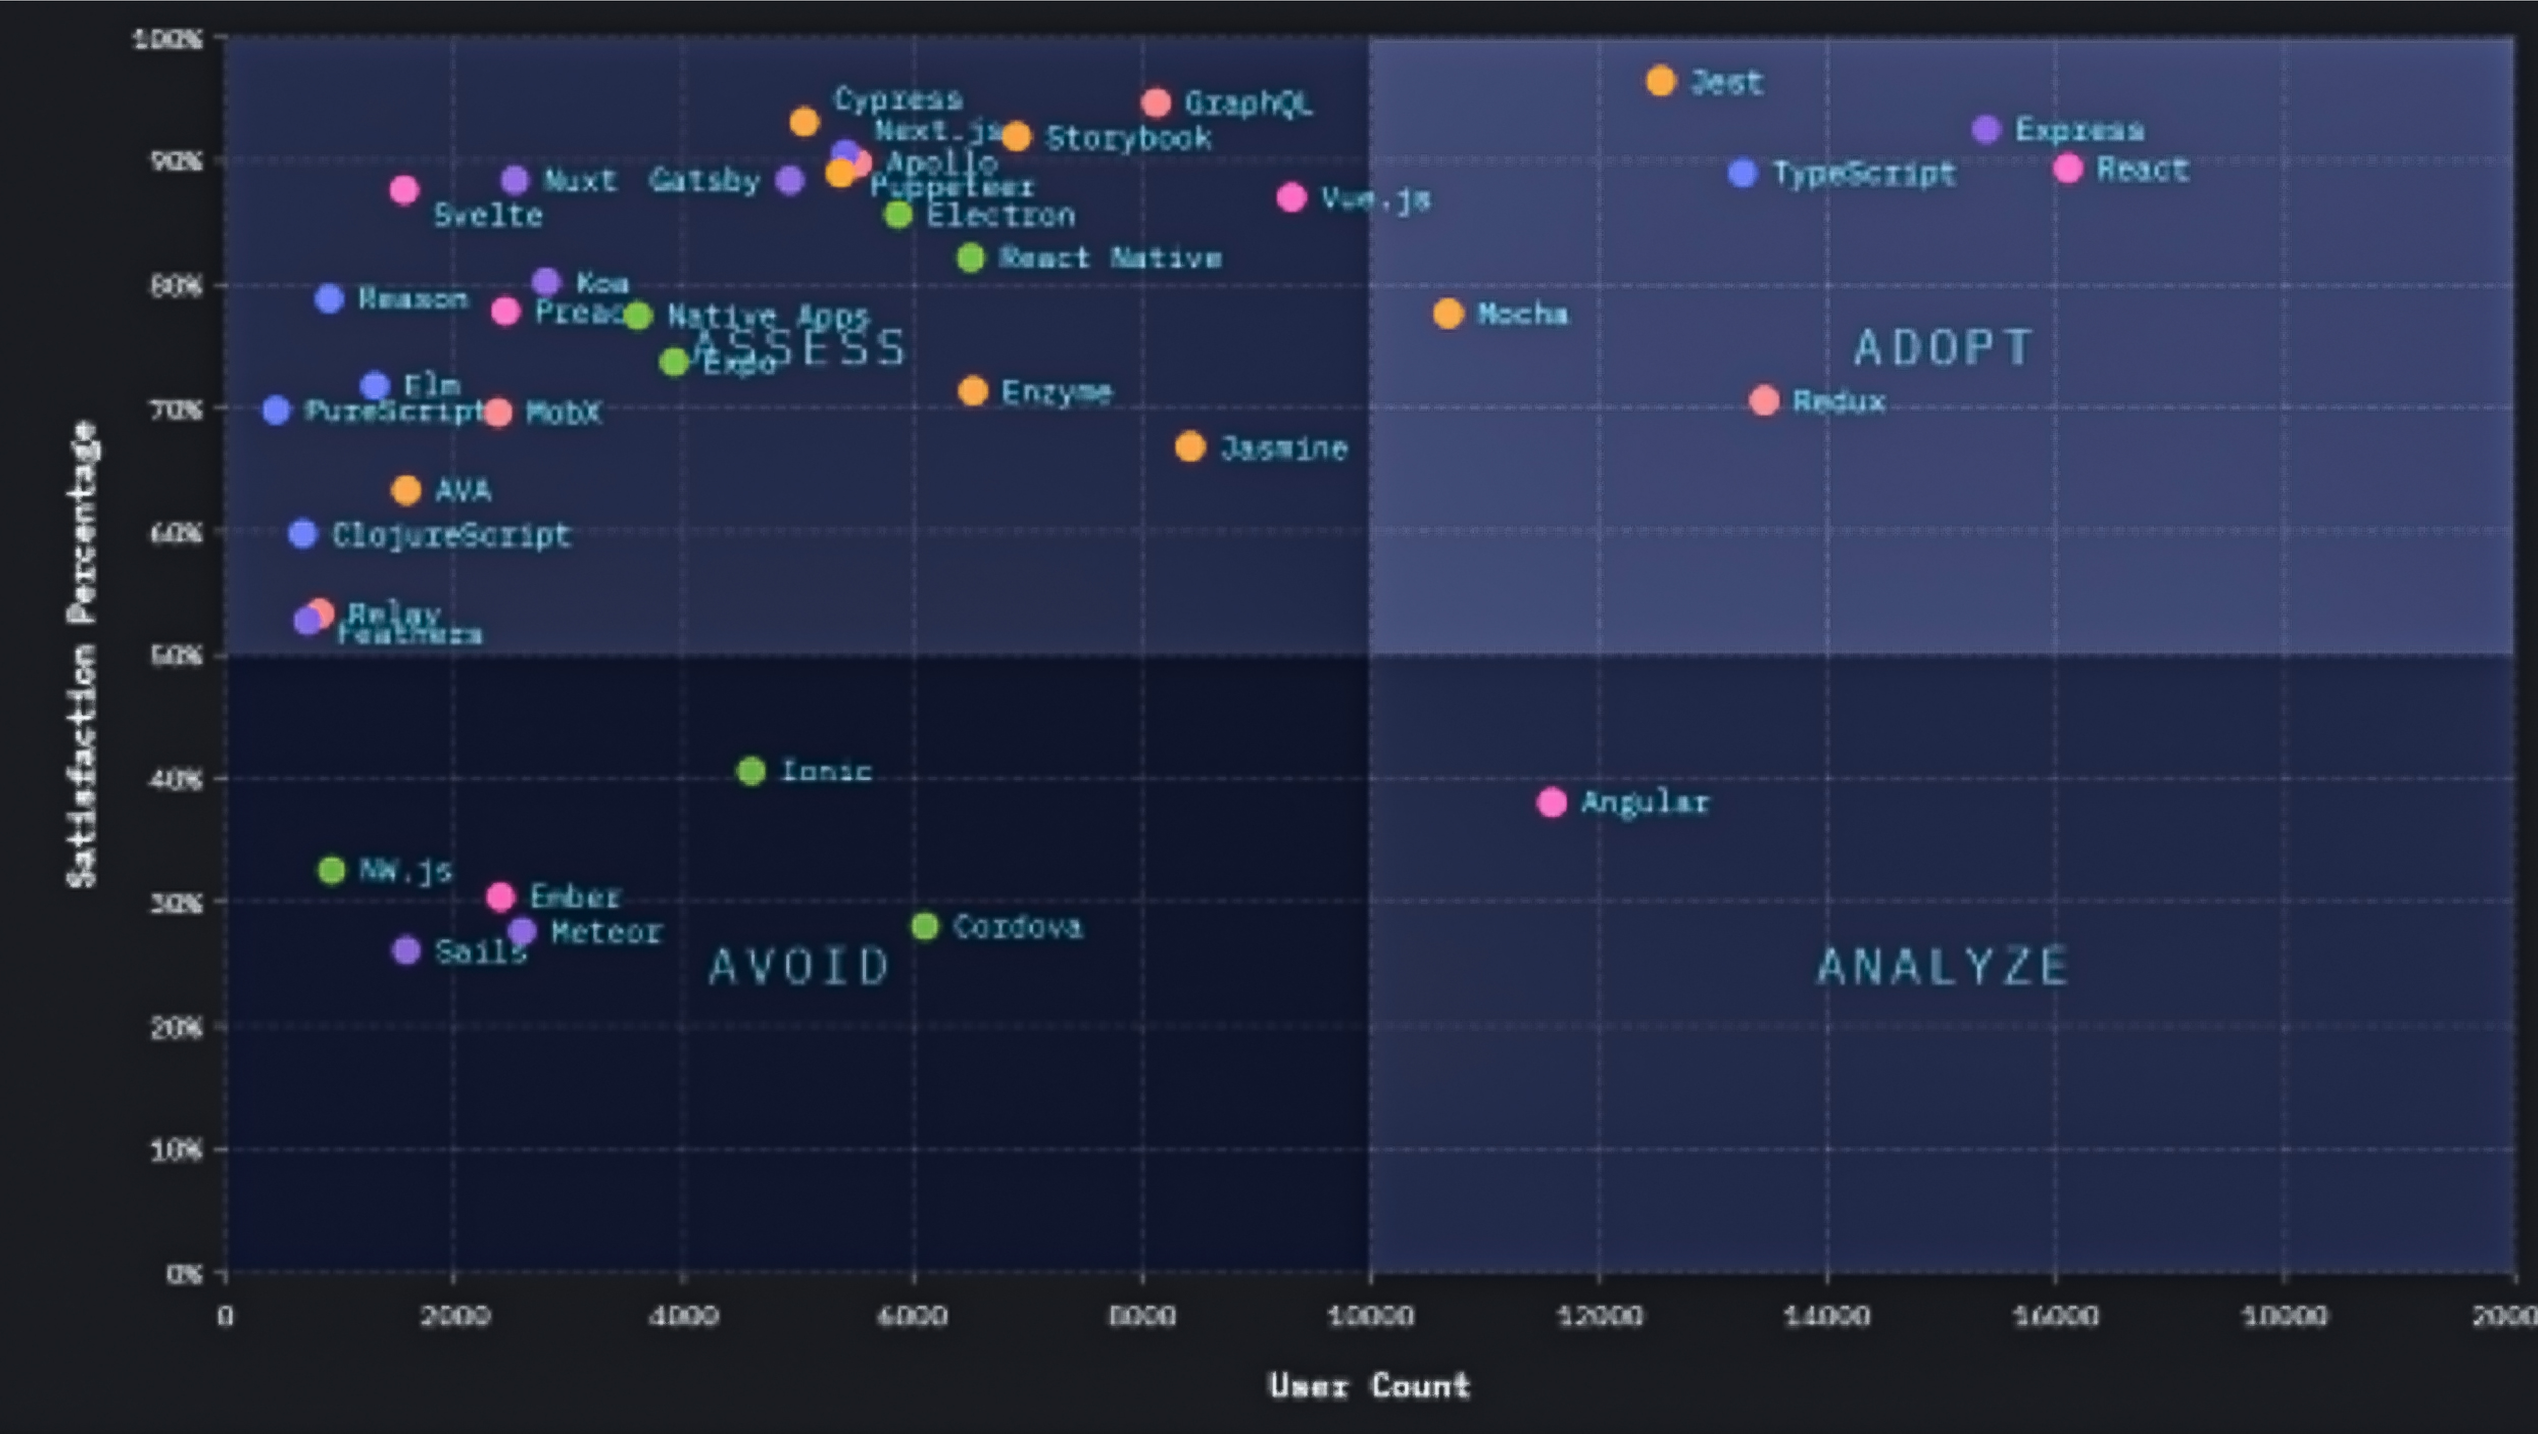The image size is (2538, 1434).
Task: Click the ClojureScript blue dot
Action: click(x=302, y=534)
